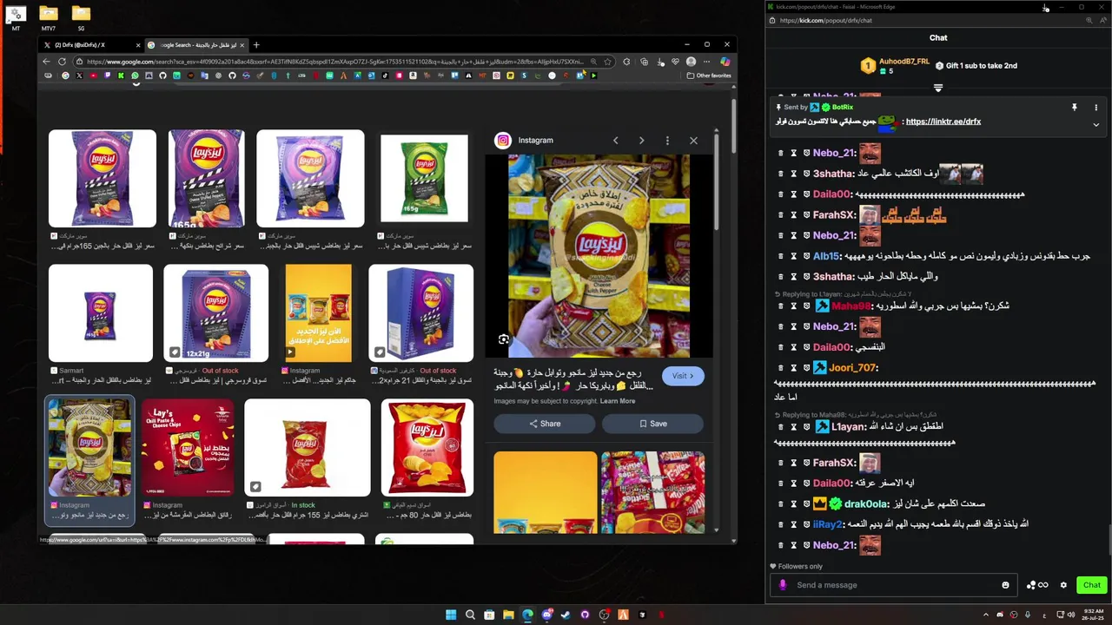This screenshot has height=625, width=1112.
Task: Open the green Lay's 165g bag thumbnail
Action: 424,178
